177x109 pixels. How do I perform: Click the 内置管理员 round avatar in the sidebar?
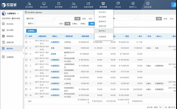[x=4, y=14]
